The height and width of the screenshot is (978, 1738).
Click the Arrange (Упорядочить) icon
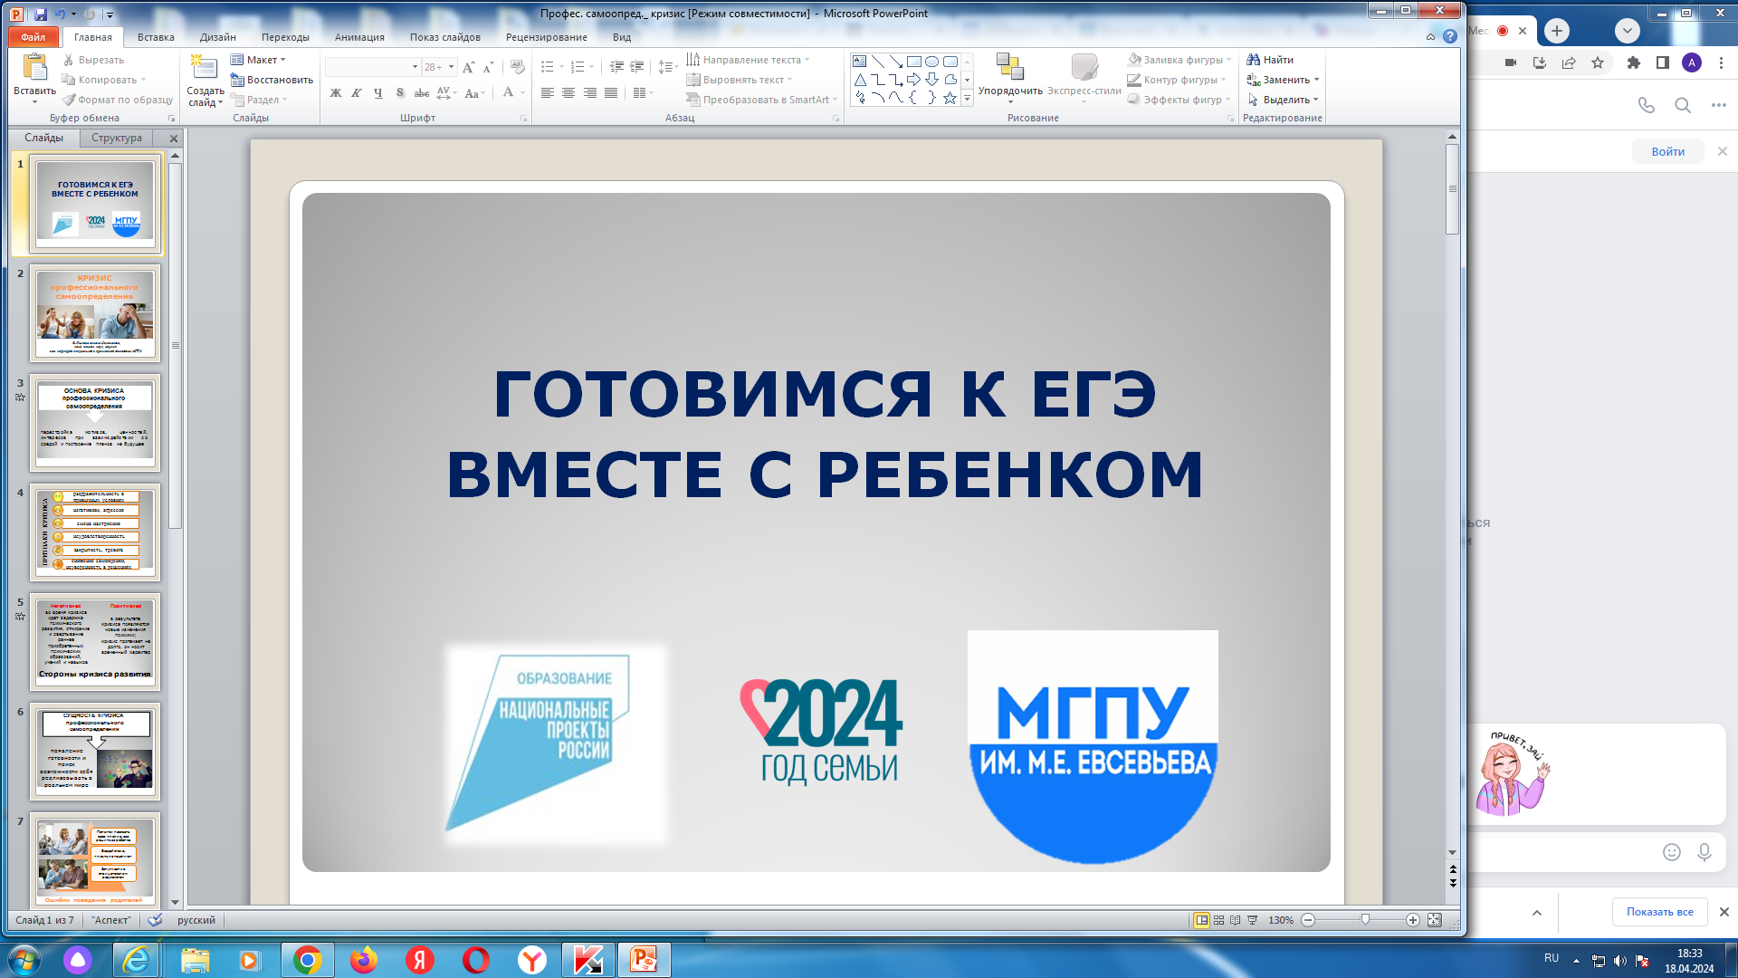(1009, 68)
